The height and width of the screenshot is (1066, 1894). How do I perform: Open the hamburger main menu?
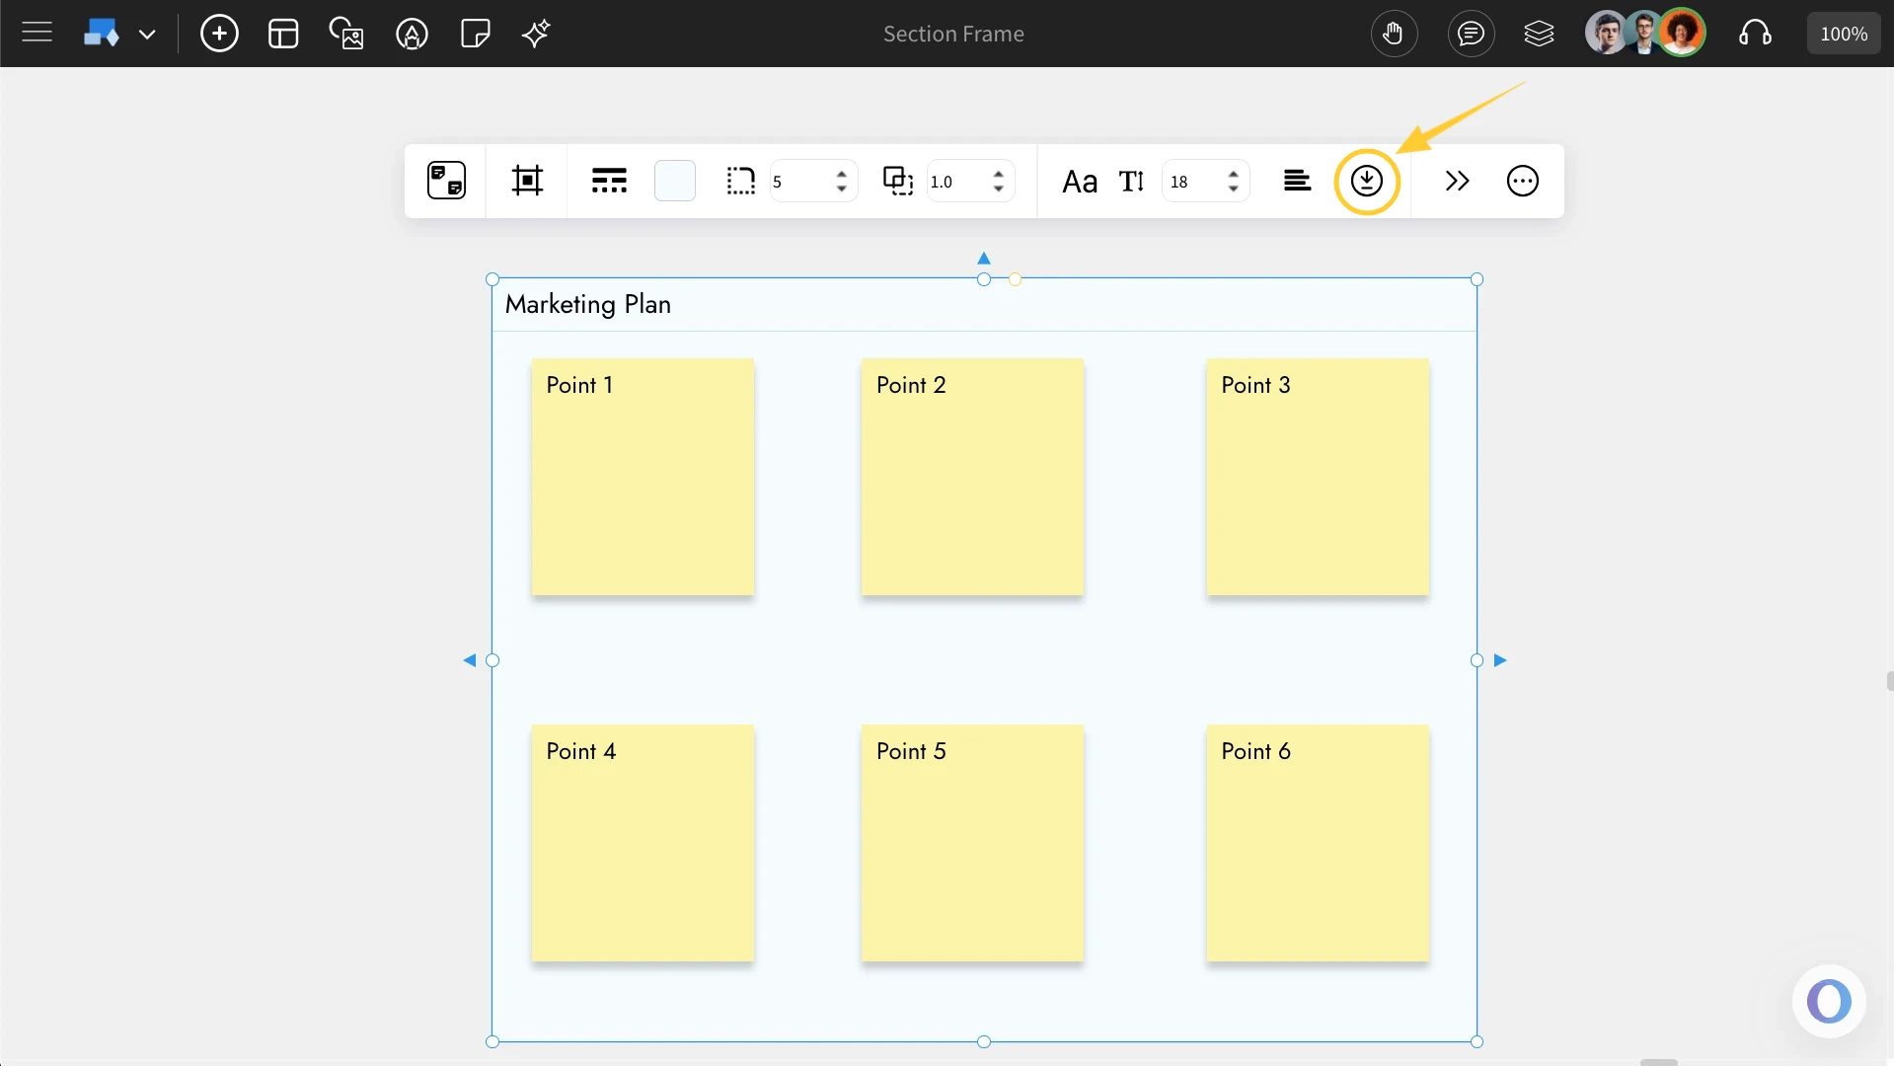tap(36, 33)
